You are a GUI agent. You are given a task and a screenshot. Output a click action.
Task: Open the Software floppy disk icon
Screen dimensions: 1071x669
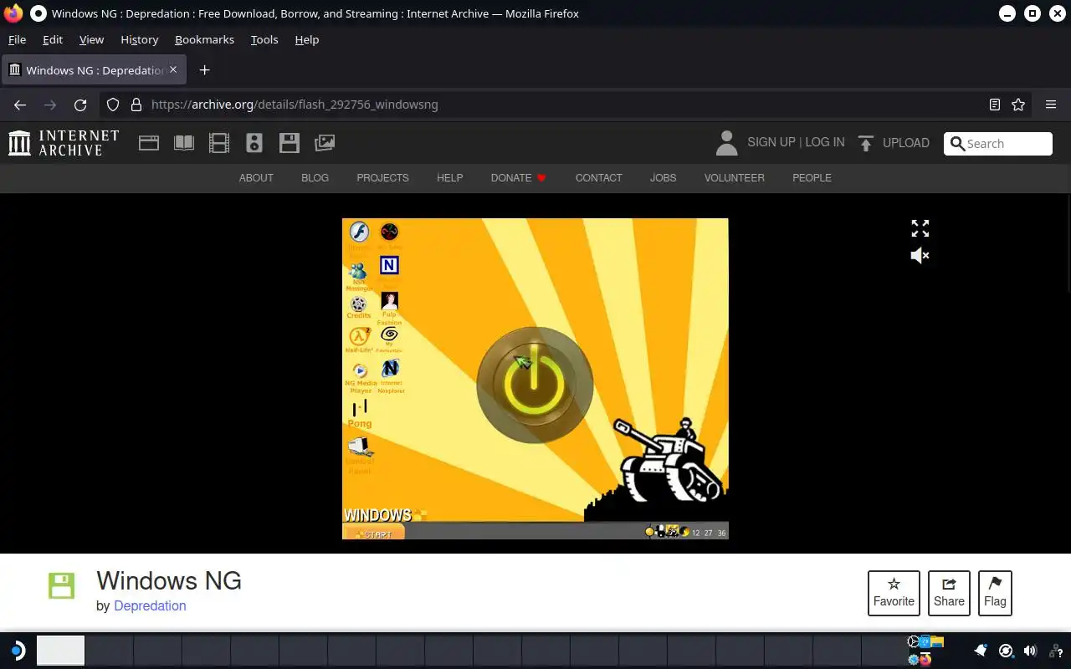(290, 143)
